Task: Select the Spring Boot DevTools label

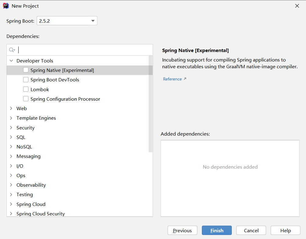Action: click(x=55, y=80)
